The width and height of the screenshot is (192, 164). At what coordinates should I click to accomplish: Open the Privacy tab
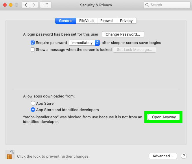click(126, 21)
